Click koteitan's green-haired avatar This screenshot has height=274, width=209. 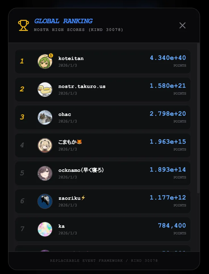tap(45, 62)
